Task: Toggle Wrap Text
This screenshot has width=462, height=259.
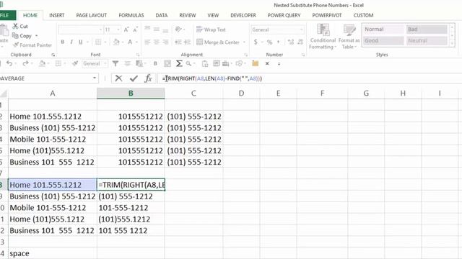Action: (x=211, y=29)
